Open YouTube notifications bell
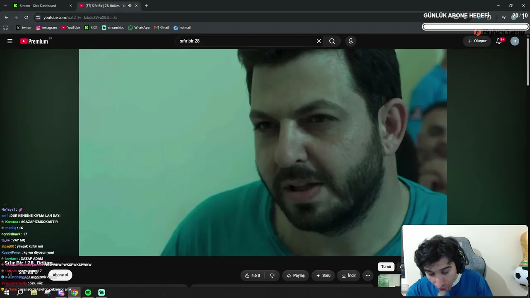 pyautogui.click(x=499, y=41)
